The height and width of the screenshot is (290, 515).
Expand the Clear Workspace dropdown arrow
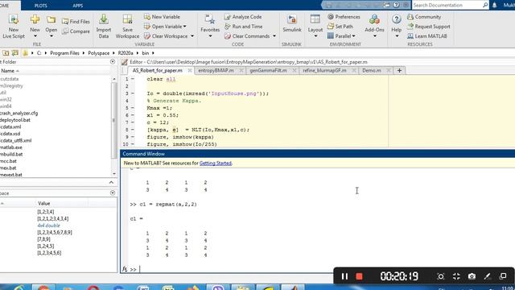click(192, 36)
